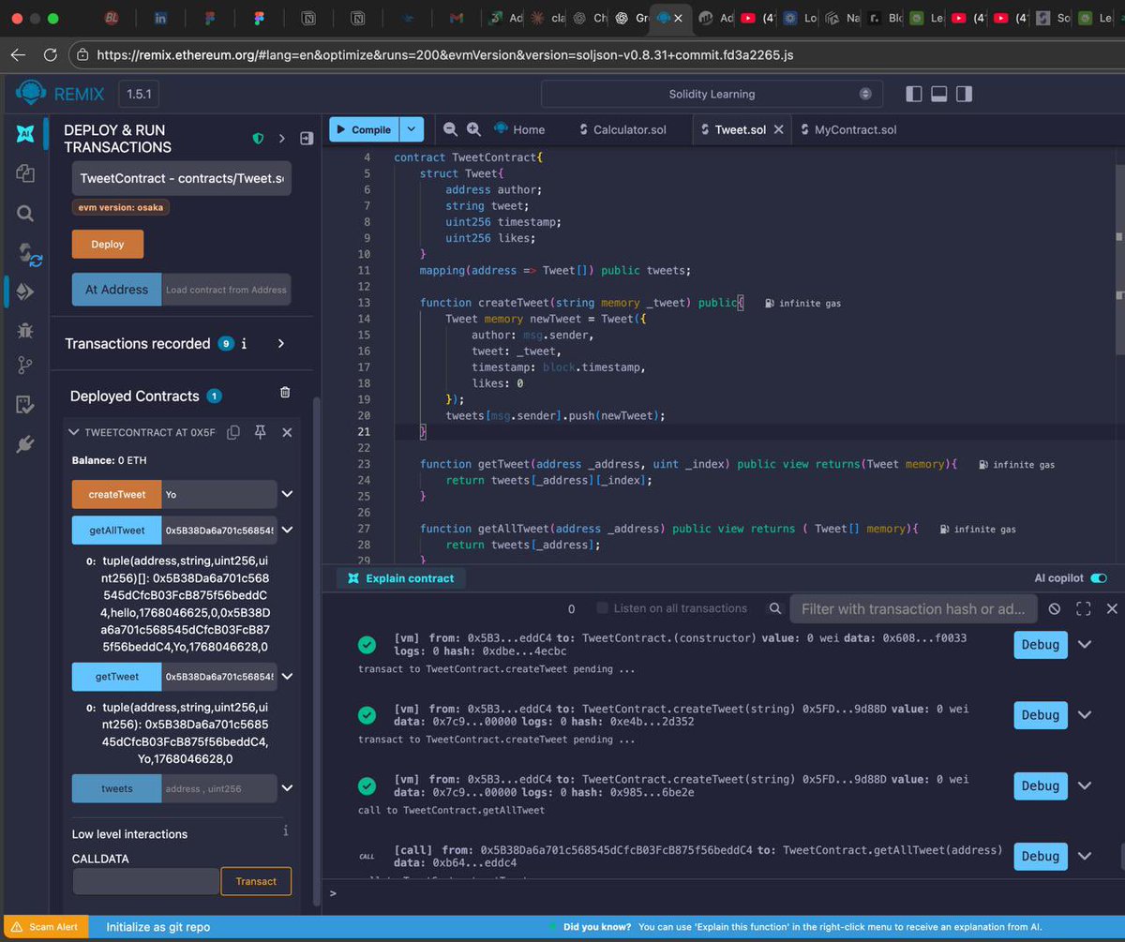Toggle the right panel layout icon

point(964,94)
